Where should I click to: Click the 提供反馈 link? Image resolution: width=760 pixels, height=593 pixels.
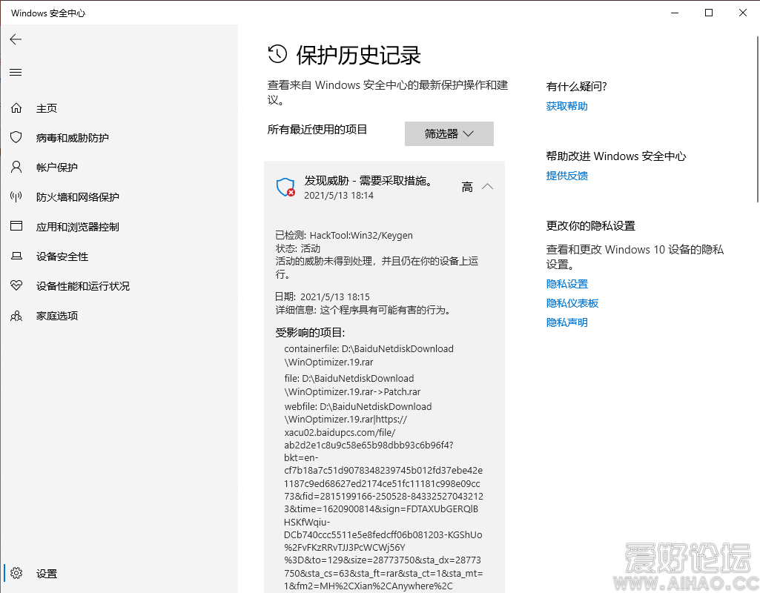[566, 176]
